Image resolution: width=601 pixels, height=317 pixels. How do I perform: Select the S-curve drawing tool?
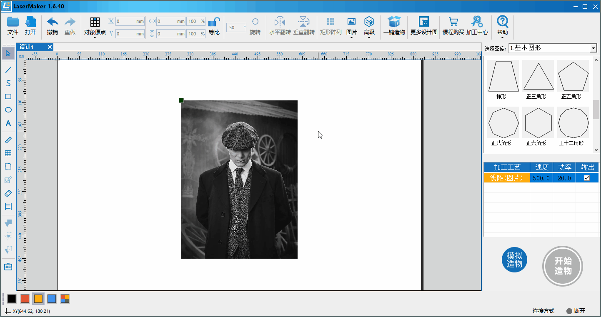[8, 83]
